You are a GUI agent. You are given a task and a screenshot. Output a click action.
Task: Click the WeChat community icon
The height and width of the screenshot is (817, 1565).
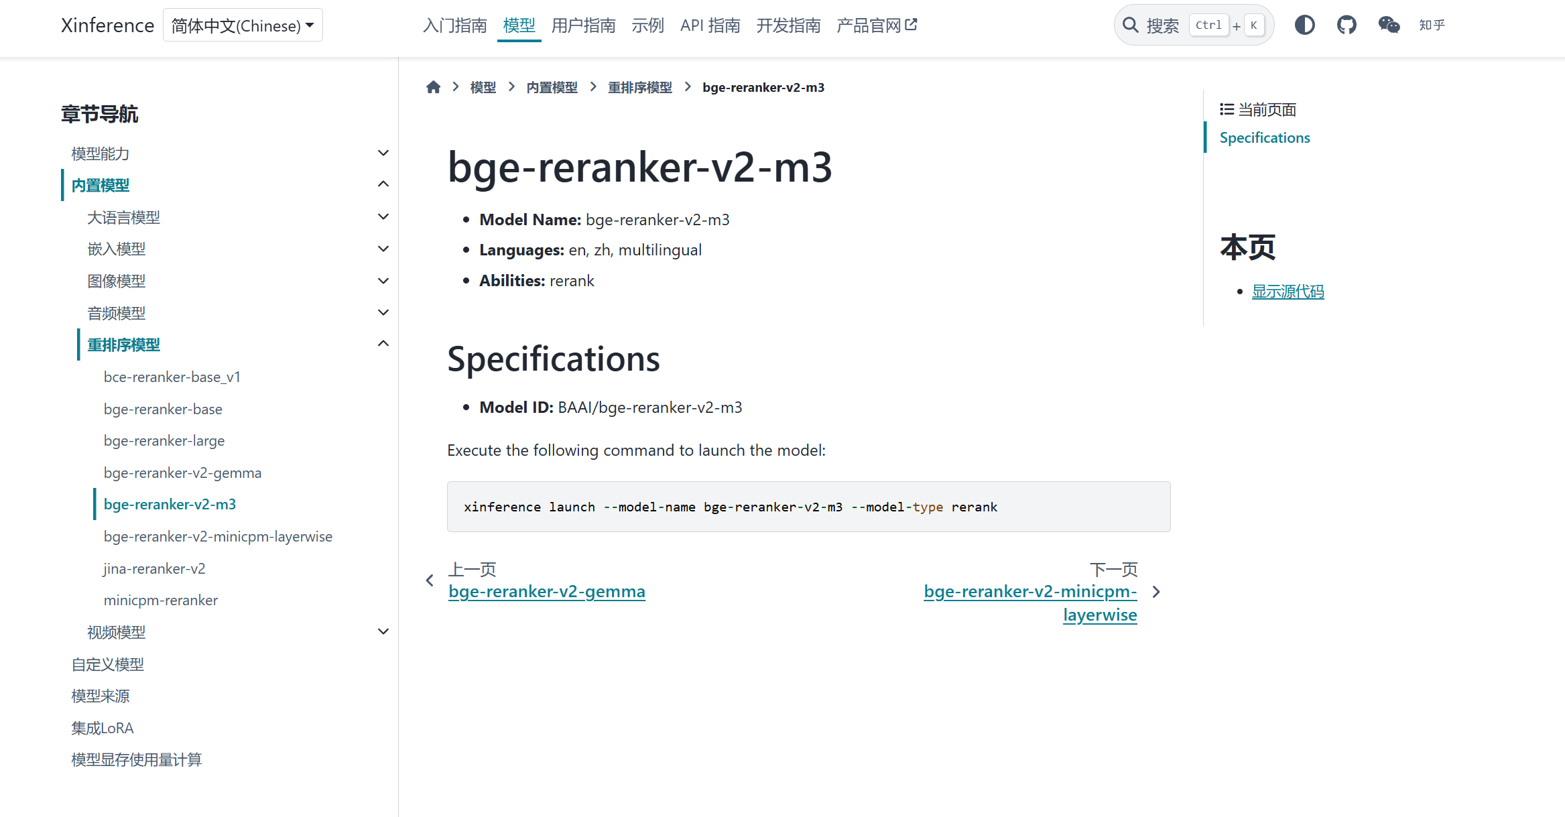coord(1388,25)
